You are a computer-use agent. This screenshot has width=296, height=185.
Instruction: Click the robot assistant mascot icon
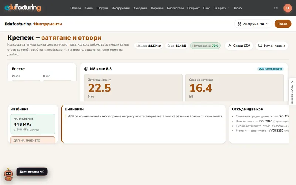[x=9, y=174]
